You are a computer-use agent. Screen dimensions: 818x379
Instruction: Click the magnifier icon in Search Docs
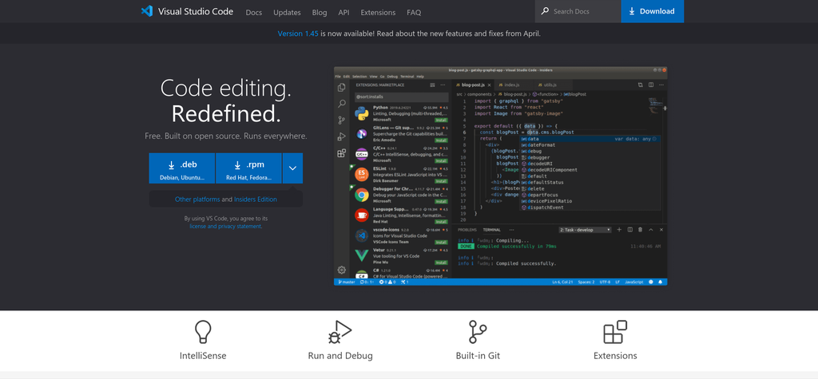pos(545,11)
